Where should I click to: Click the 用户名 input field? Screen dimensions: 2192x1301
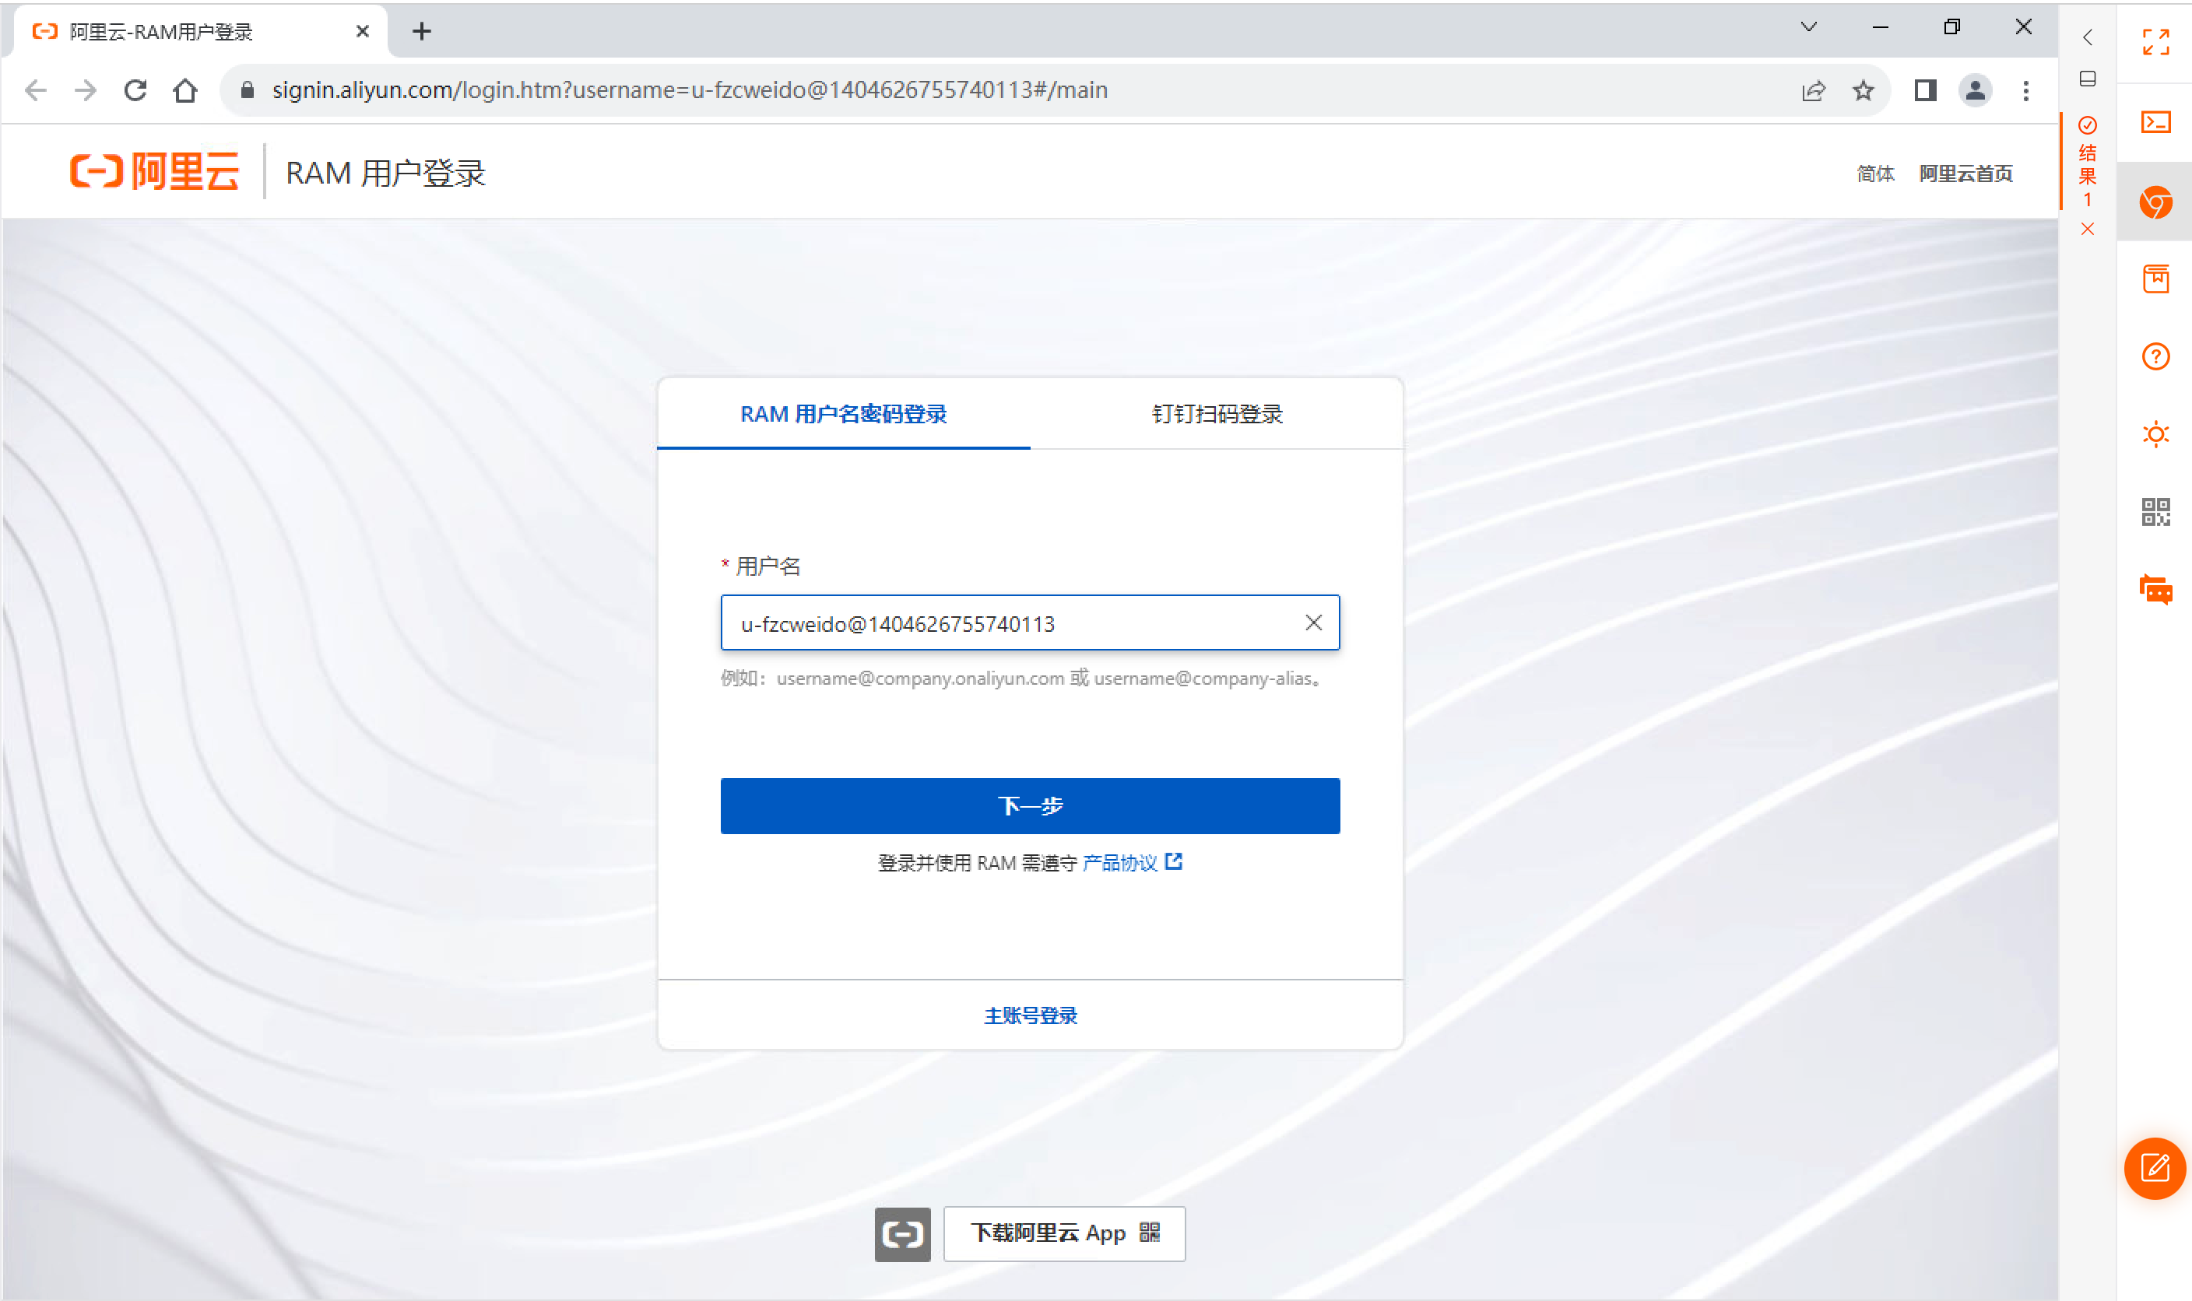click(x=1008, y=623)
